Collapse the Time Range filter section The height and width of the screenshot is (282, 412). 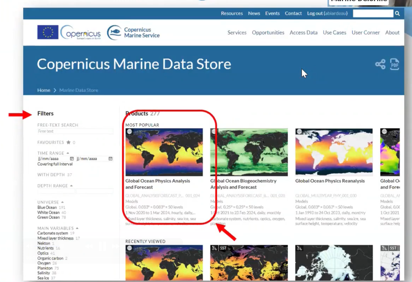[x=68, y=153]
